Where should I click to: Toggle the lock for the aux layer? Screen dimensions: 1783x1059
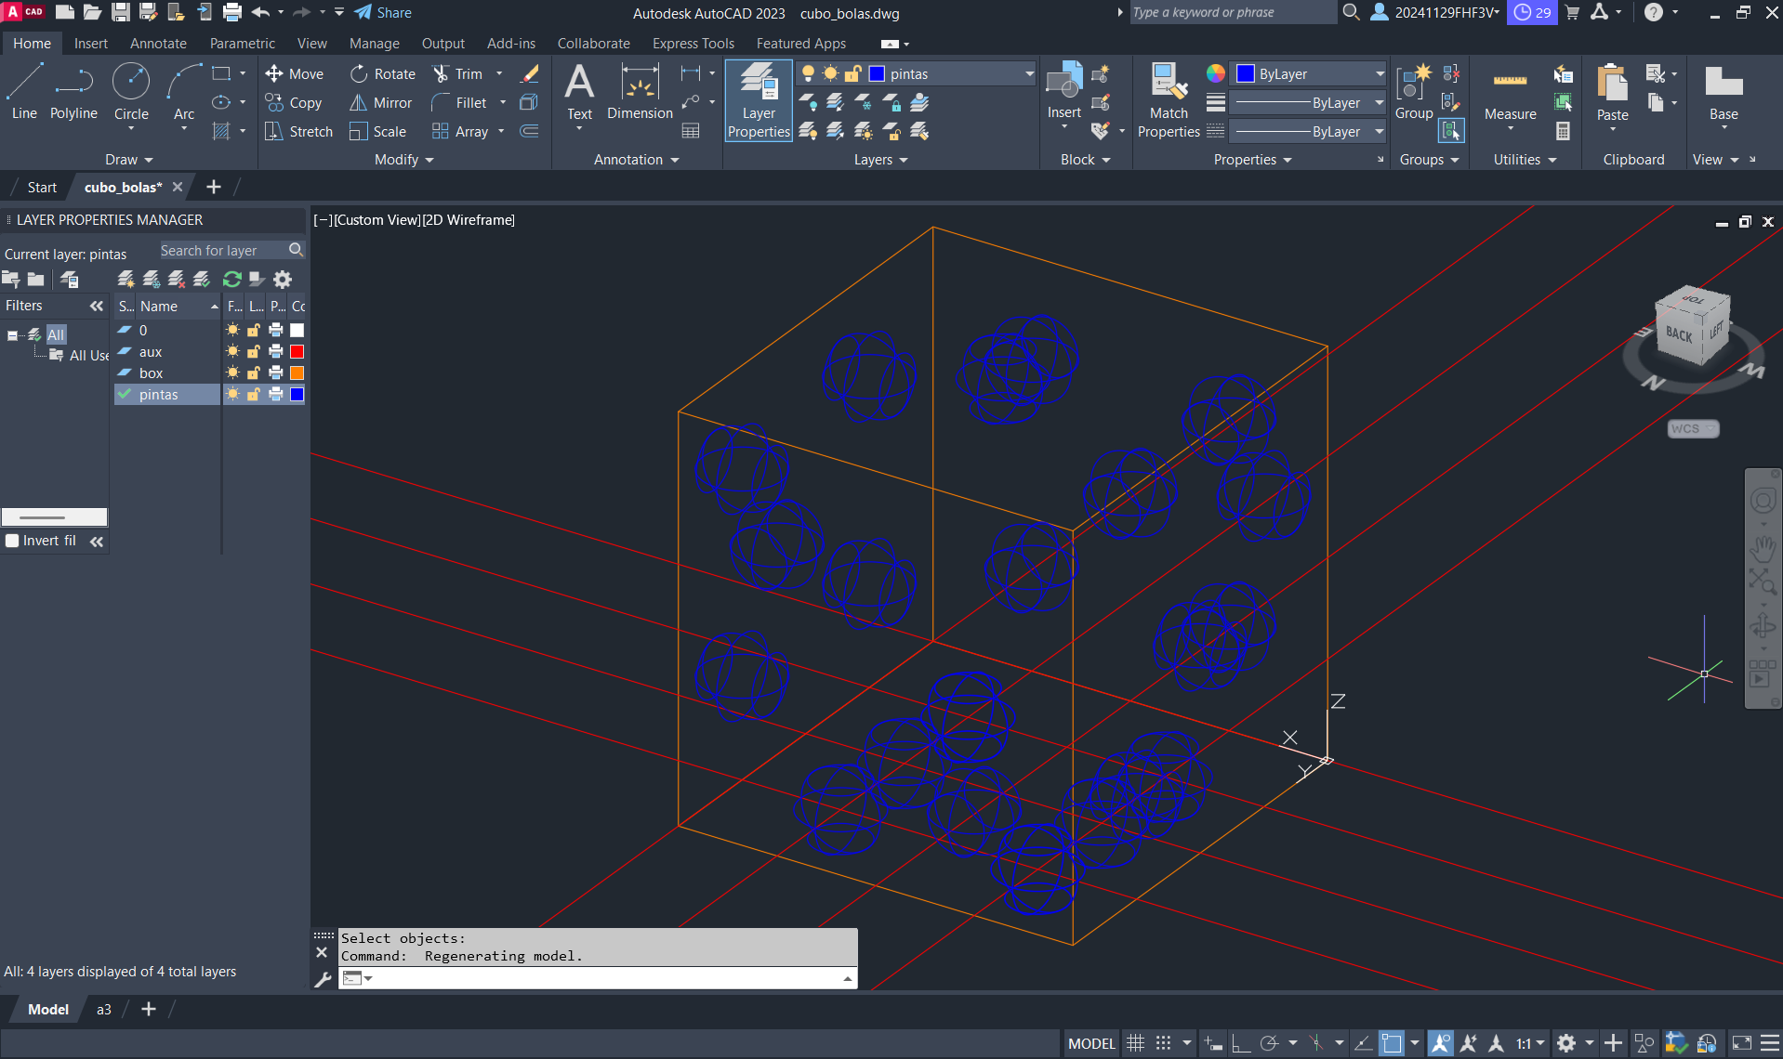click(254, 352)
